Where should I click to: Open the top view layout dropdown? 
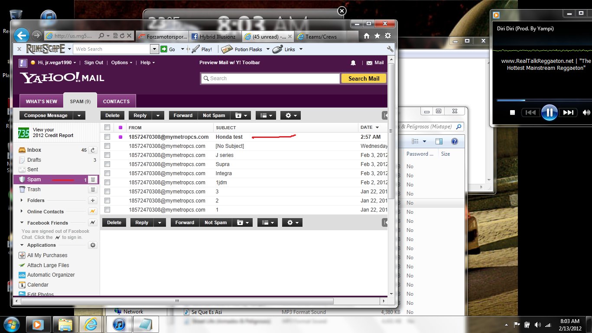click(266, 115)
